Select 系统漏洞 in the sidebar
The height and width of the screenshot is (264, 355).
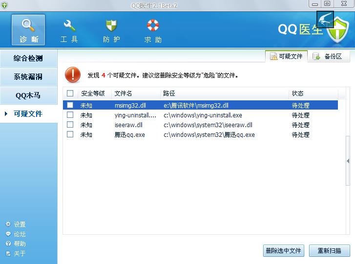pos(28,77)
